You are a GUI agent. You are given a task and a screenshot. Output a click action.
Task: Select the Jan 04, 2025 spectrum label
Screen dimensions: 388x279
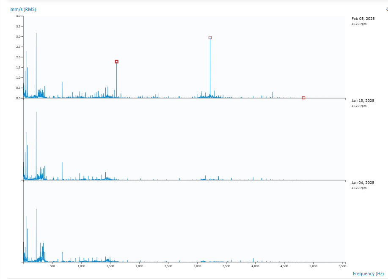coord(363,183)
